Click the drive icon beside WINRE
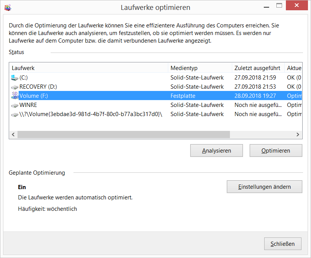Image resolution: width=311 pixels, height=258 pixels. [x=15, y=105]
